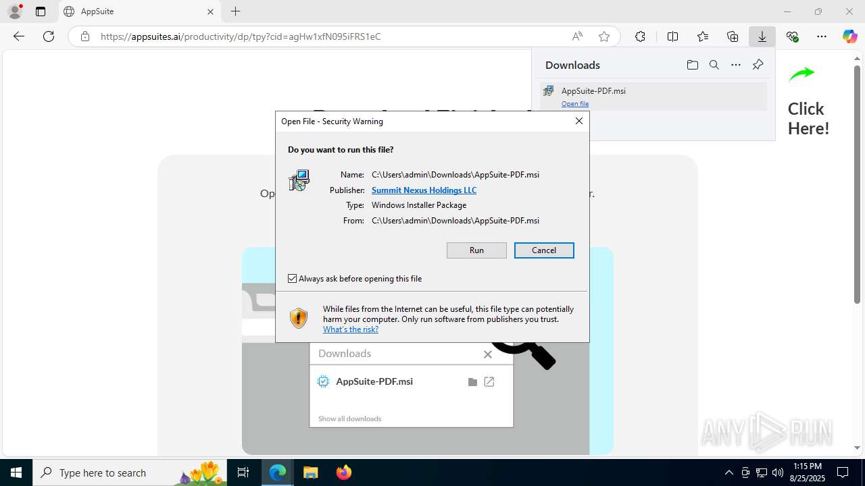865x486 pixels.
Task: Click the page's Click Here! text
Action: 808,119
